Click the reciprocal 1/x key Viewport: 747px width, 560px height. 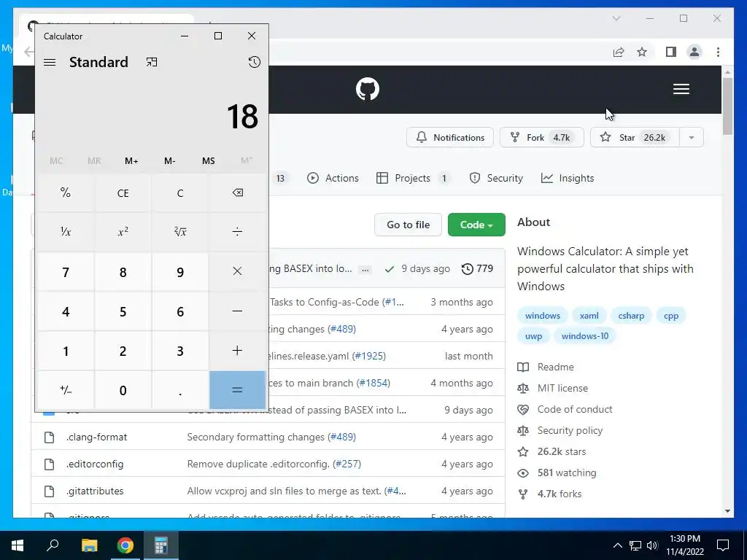(x=66, y=232)
